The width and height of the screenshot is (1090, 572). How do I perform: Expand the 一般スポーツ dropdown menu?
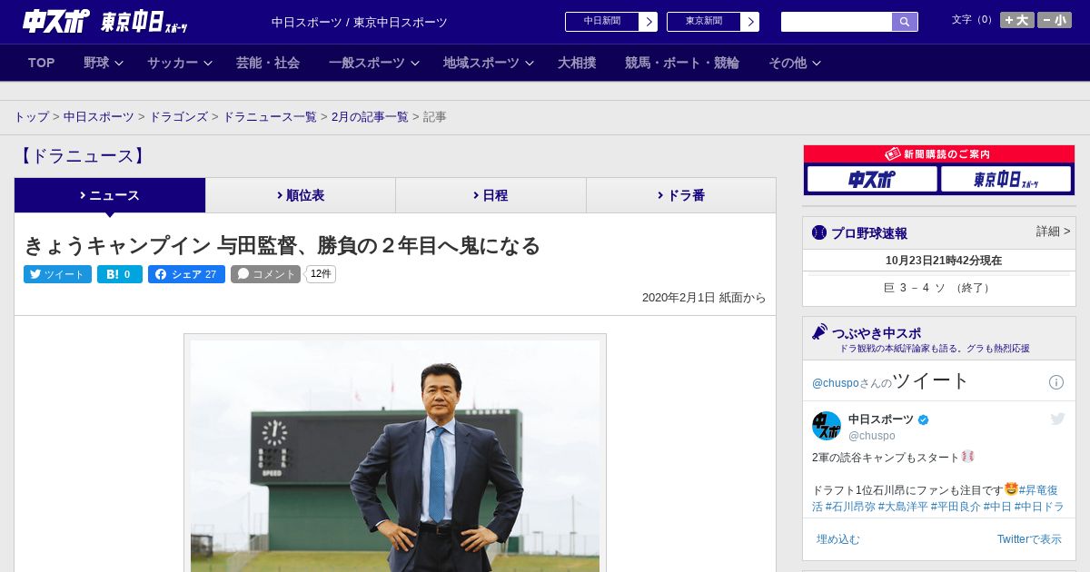373,63
